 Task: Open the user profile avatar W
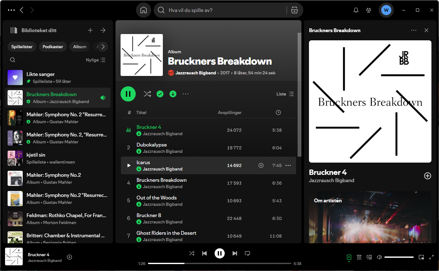coord(386,10)
